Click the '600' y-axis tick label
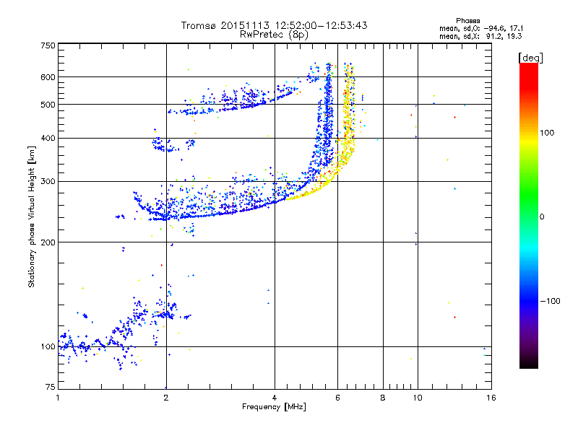This screenshot has width=578, height=433. point(48,77)
